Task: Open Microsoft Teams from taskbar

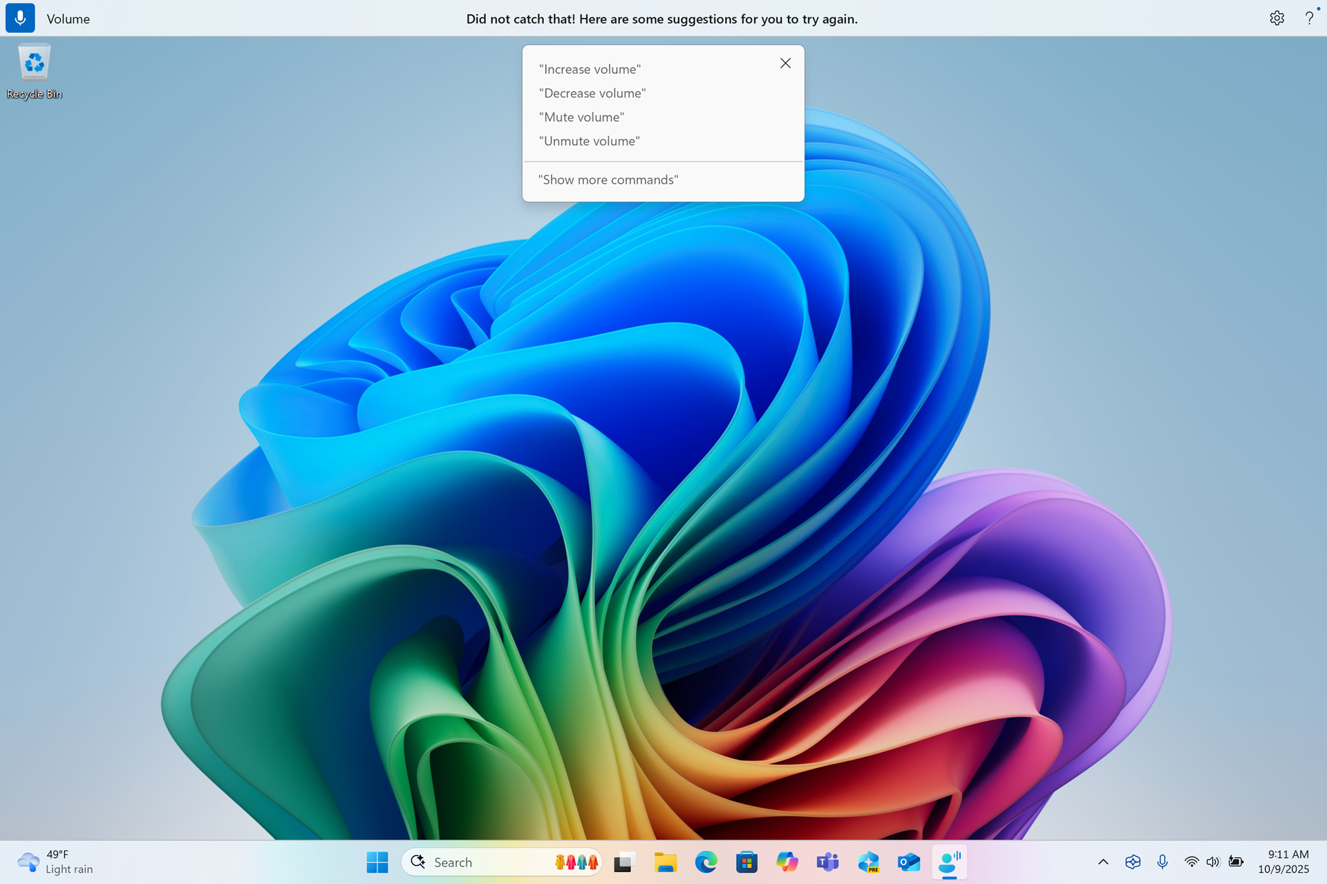Action: 827,862
